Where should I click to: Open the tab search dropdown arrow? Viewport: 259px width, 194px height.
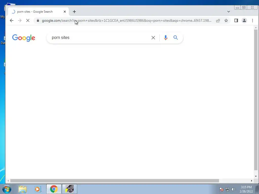(x=229, y=12)
